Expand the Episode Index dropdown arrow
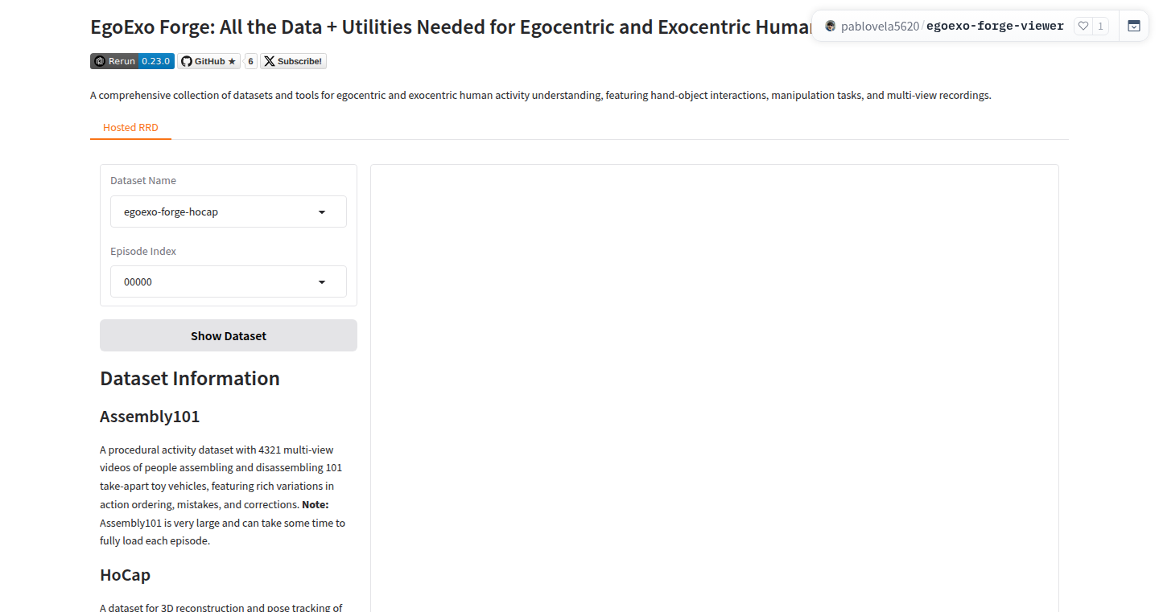 322,282
